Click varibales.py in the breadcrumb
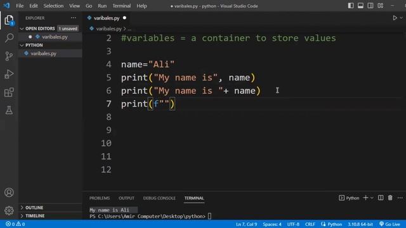 pos(108,28)
